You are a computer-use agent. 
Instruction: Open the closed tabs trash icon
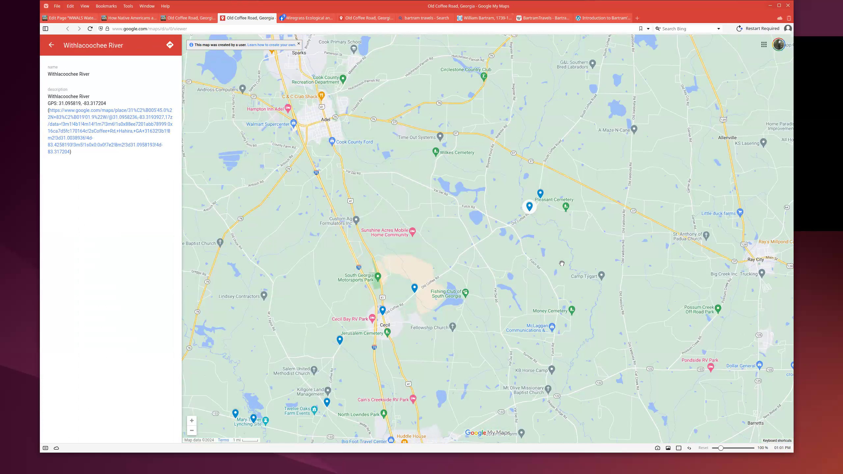[789, 18]
